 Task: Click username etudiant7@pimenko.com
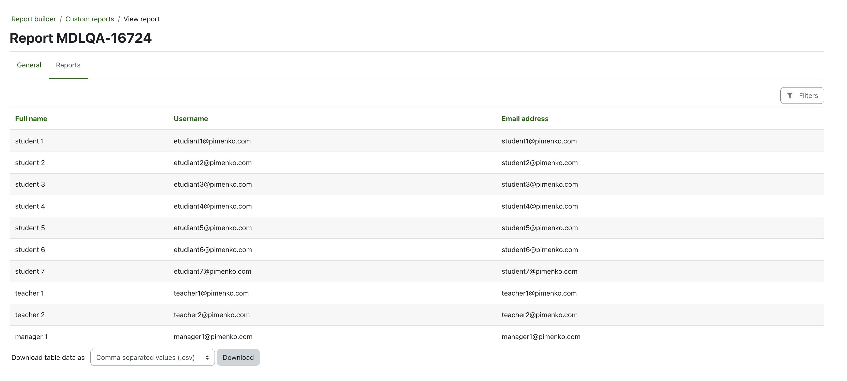(x=213, y=271)
